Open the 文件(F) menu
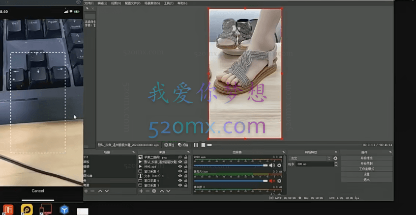The height and width of the screenshot is (215, 416). (x=89, y=3)
